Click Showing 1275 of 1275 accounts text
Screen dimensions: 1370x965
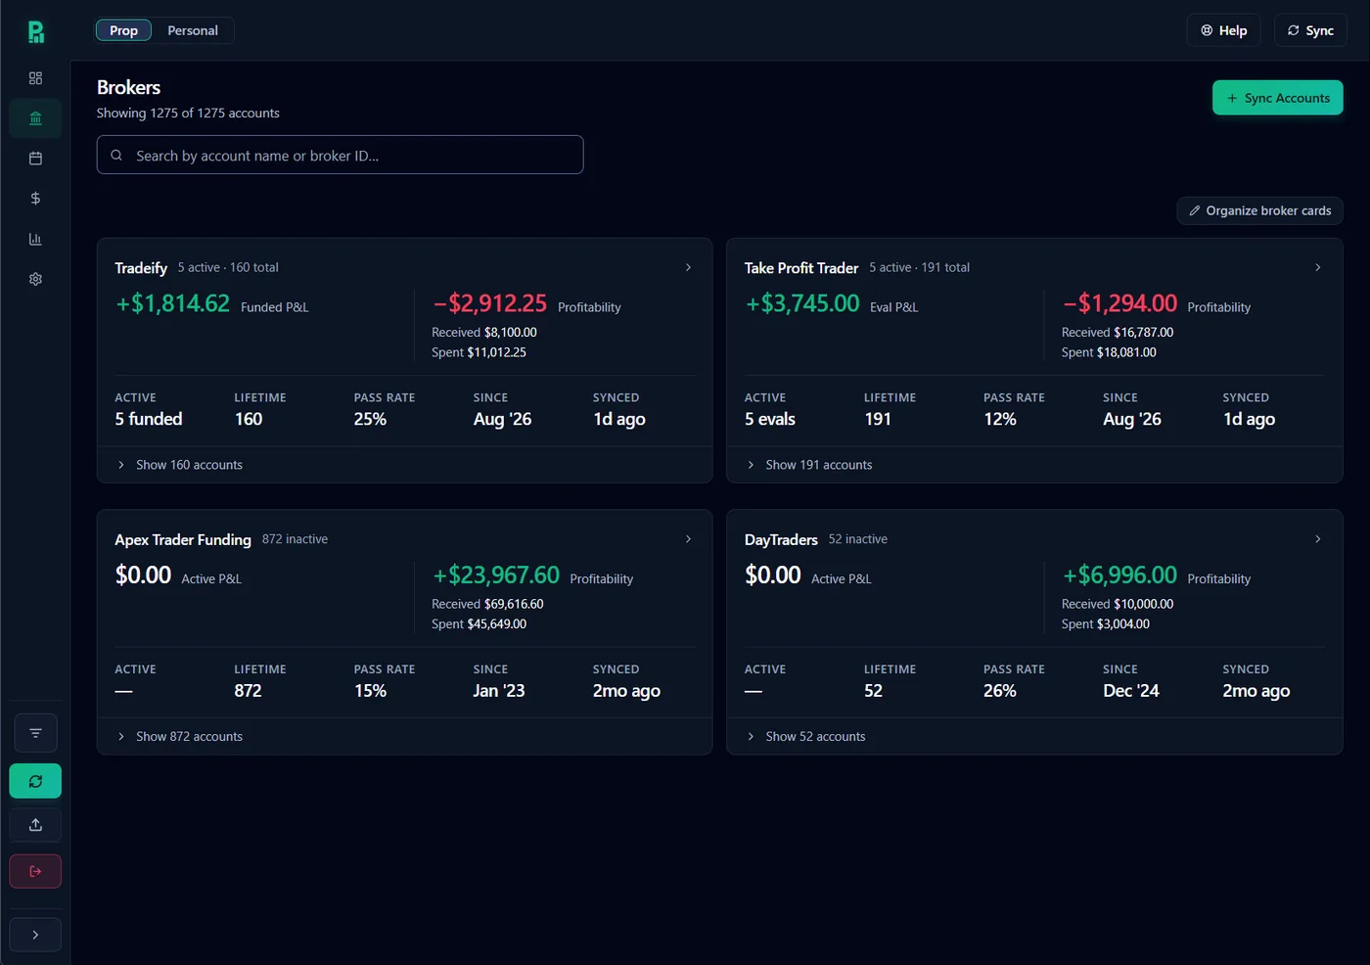pyautogui.click(x=188, y=114)
